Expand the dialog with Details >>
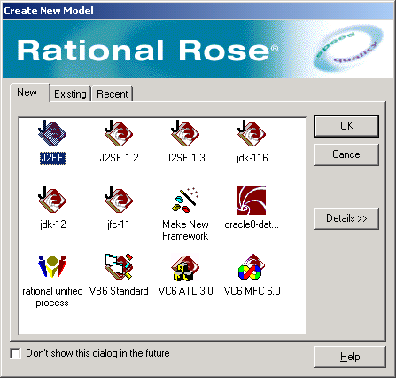Viewport: 396px width, 378px height. (x=346, y=218)
